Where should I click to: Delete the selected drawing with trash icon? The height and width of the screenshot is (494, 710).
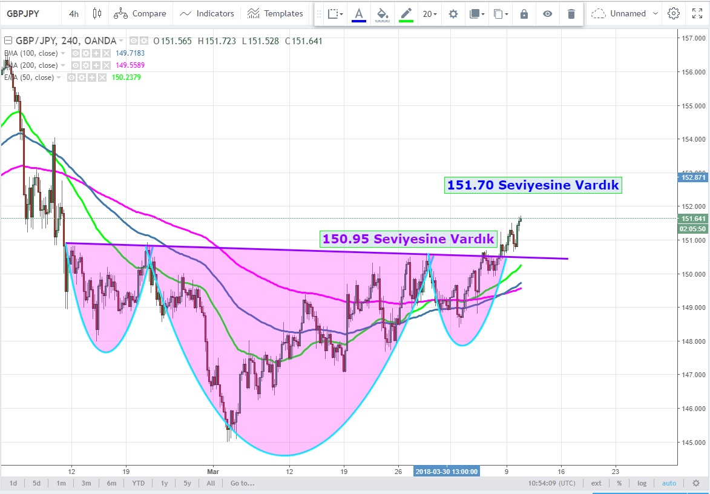(x=571, y=13)
